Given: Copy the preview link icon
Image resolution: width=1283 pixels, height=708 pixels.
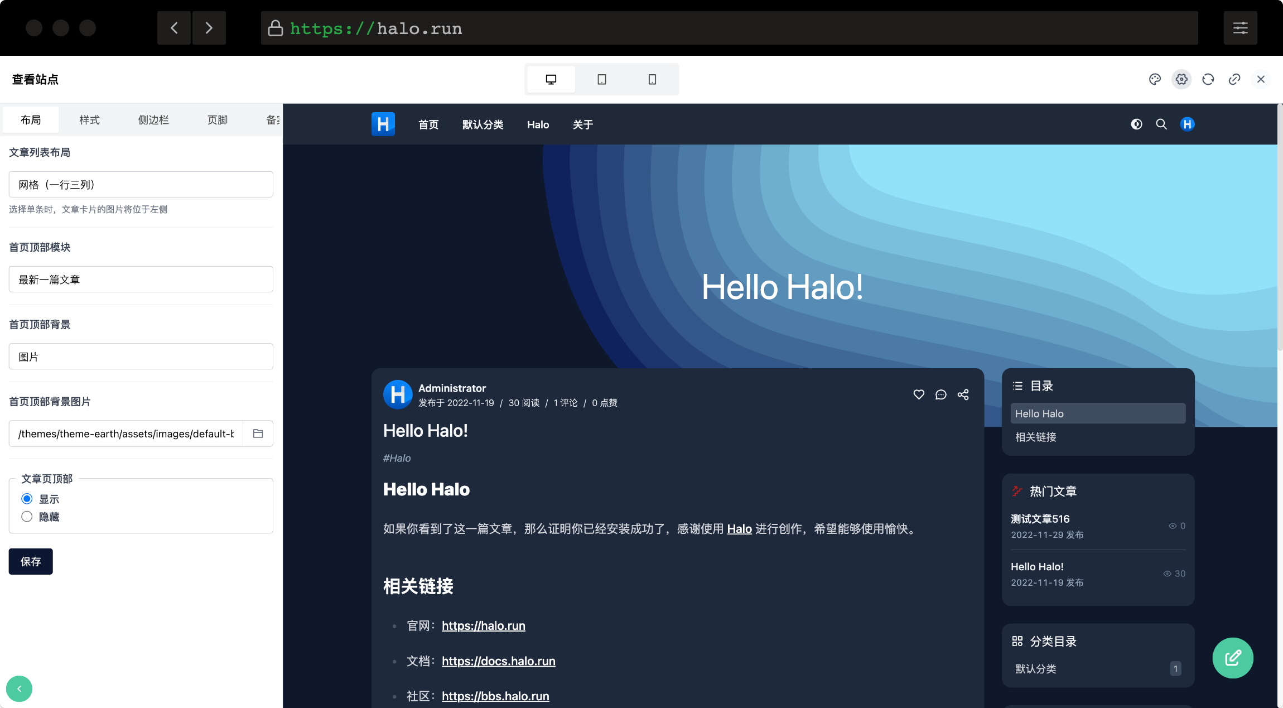Looking at the screenshot, I should (1234, 79).
